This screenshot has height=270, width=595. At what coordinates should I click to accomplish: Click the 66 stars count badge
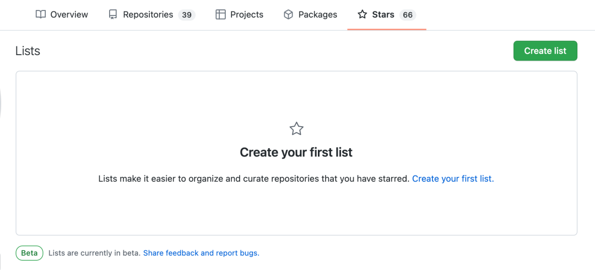point(408,15)
